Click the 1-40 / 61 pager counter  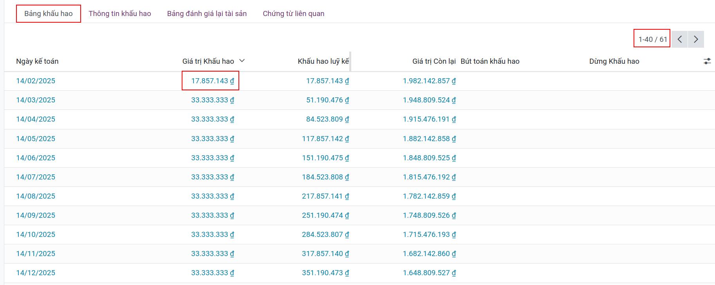point(652,39)
